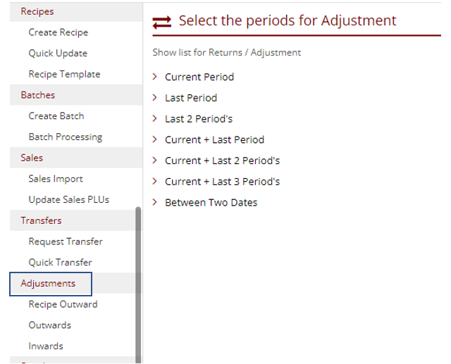Click the sidebar vertical scrollbar
Viewport: 451px width, 364px height.
138,284
